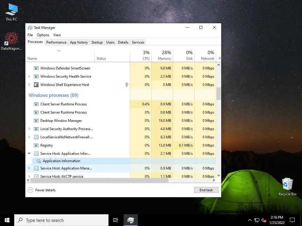Select the Desktop Window Manager row
Viewport: 302px width, 226px height.
pos(121,121)
